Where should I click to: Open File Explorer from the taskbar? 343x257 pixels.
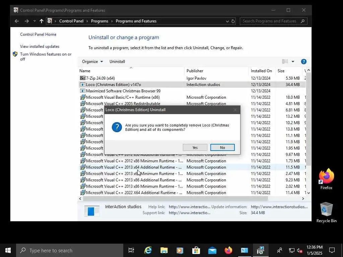[x=164, y=250]
